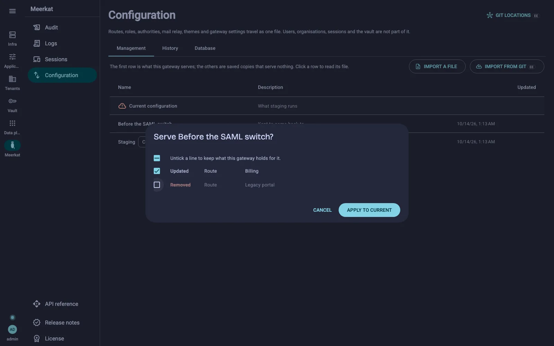554x346 pixels.
Task: Open the Vault key icon
Action: tap(12, 101)
